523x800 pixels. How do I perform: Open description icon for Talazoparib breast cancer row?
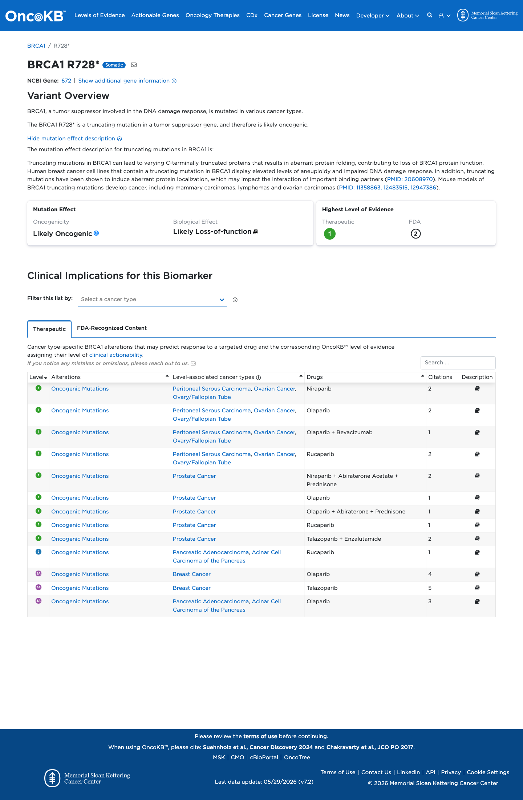[477, 588]
